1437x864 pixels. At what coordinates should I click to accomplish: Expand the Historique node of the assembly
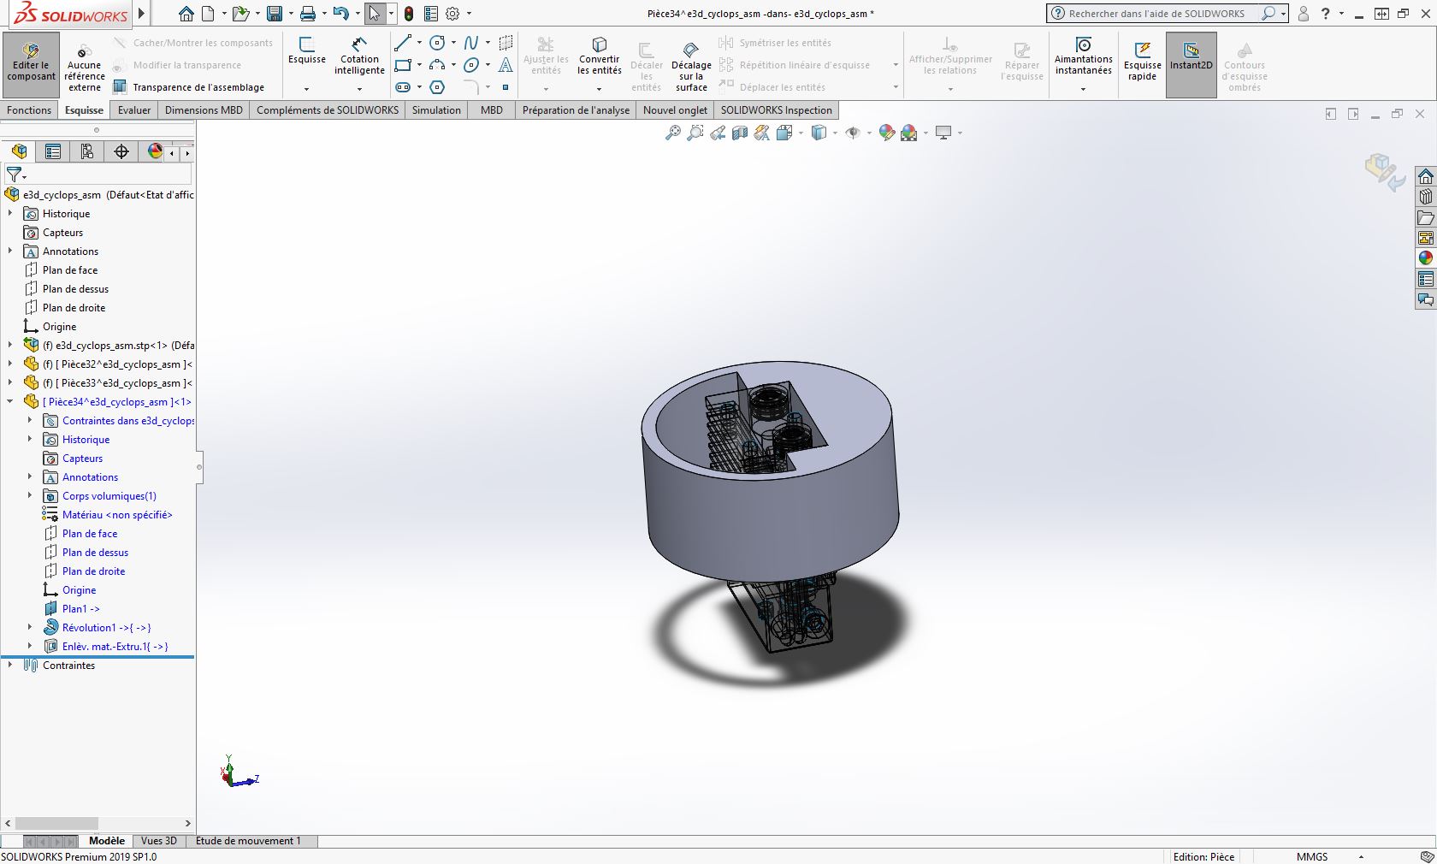[x=10, y=213]
